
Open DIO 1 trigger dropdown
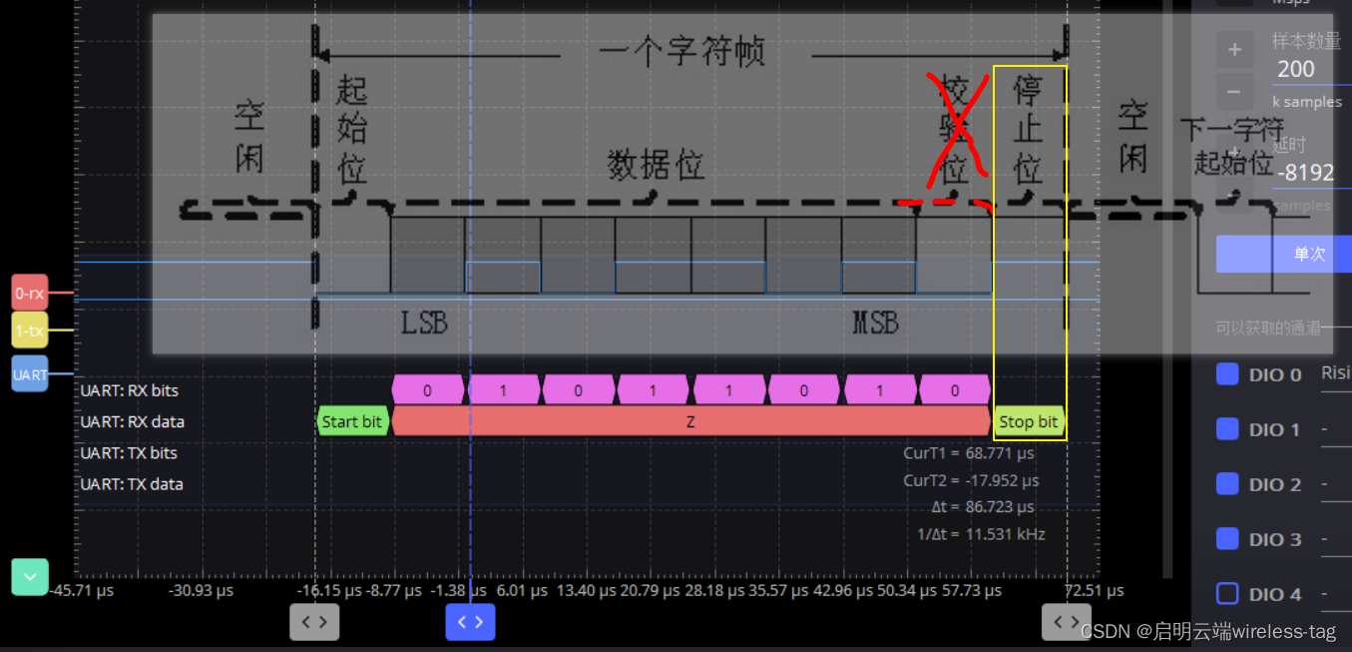point(1336,429)
